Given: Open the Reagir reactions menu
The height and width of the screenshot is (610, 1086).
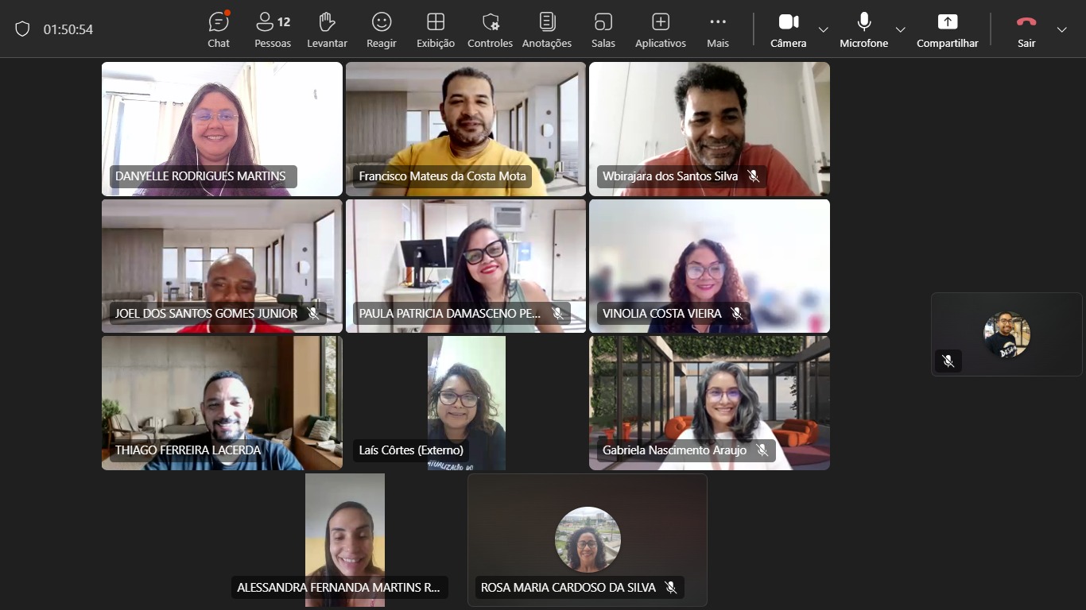Looking at the screenshot, I should [382, 29].
